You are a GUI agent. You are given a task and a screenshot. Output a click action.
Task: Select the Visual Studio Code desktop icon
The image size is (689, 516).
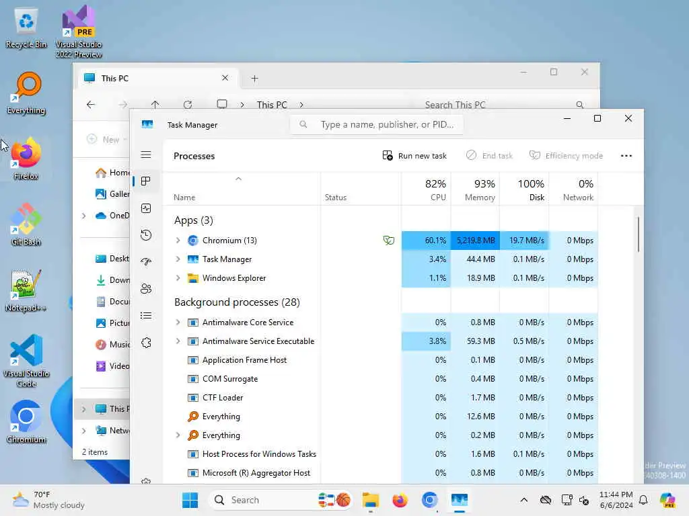click(x=26, y=361)
